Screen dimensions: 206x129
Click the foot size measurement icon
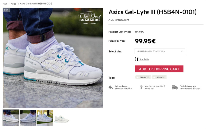(x=137, y=59)
